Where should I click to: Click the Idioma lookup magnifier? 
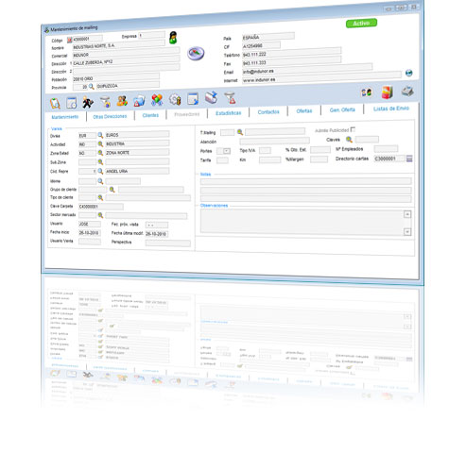pyautogui.click(x=100, y=181)
